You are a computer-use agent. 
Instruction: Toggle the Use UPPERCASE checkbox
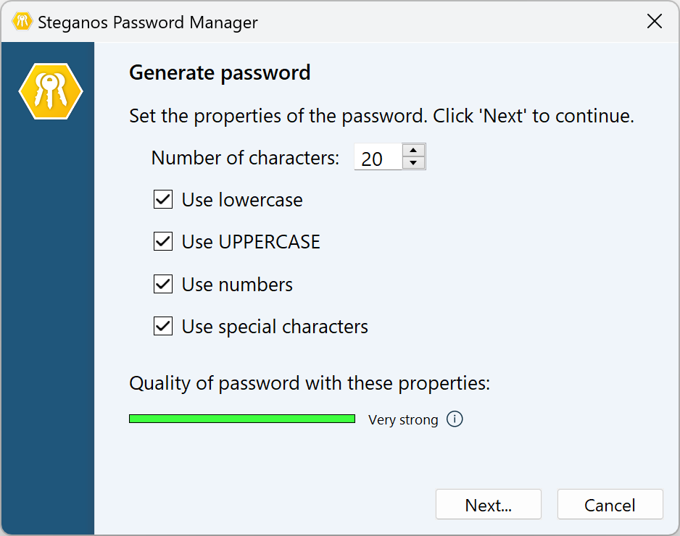pyautogui.click(x=163, y=242)
